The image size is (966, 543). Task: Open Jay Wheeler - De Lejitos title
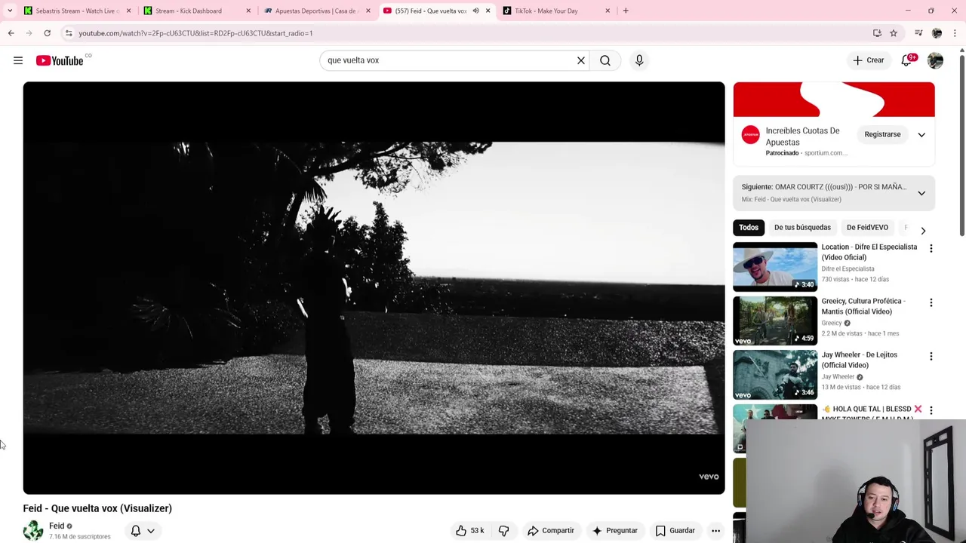(x=860, y=360)
